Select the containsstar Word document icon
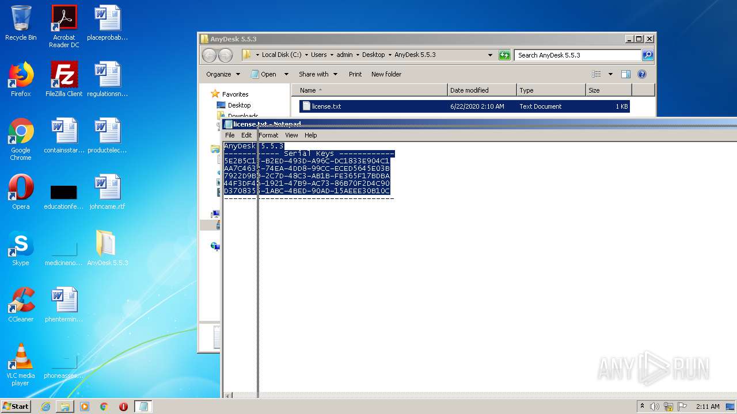The width and height of the screenshot is (737, 414). (64, 136)
